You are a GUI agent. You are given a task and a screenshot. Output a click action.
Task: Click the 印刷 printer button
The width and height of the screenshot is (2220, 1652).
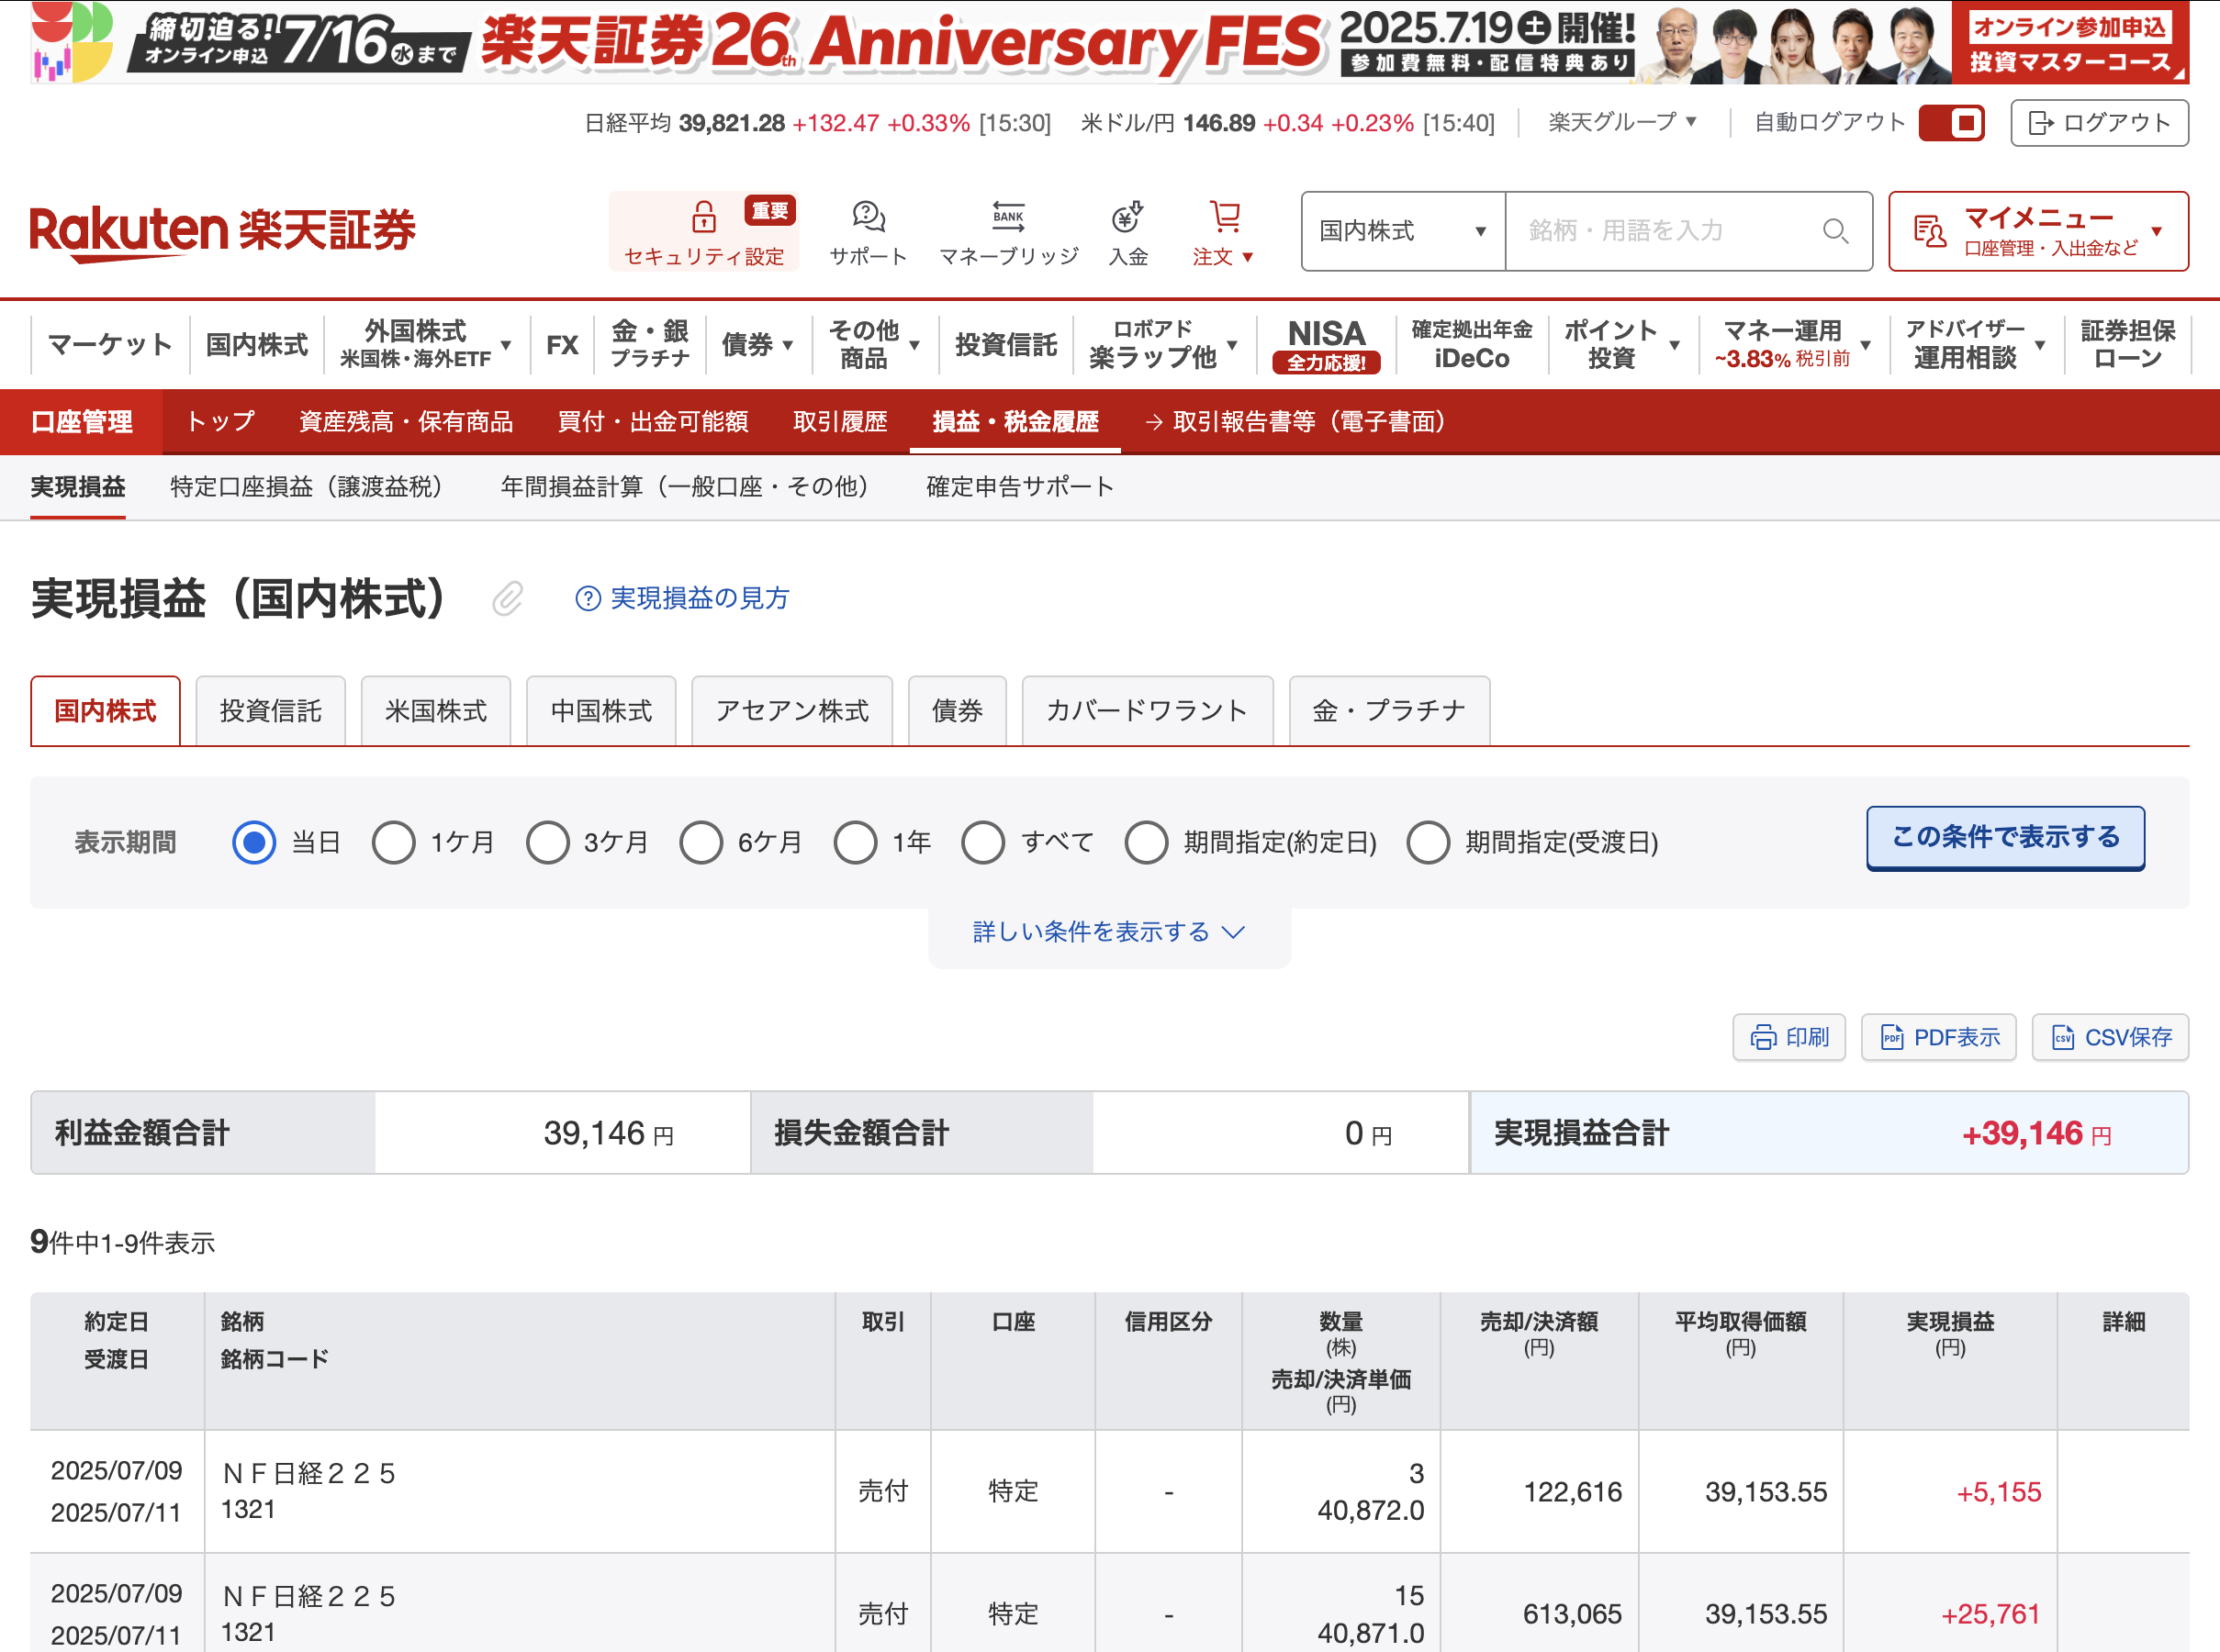click(1788, 1037)
